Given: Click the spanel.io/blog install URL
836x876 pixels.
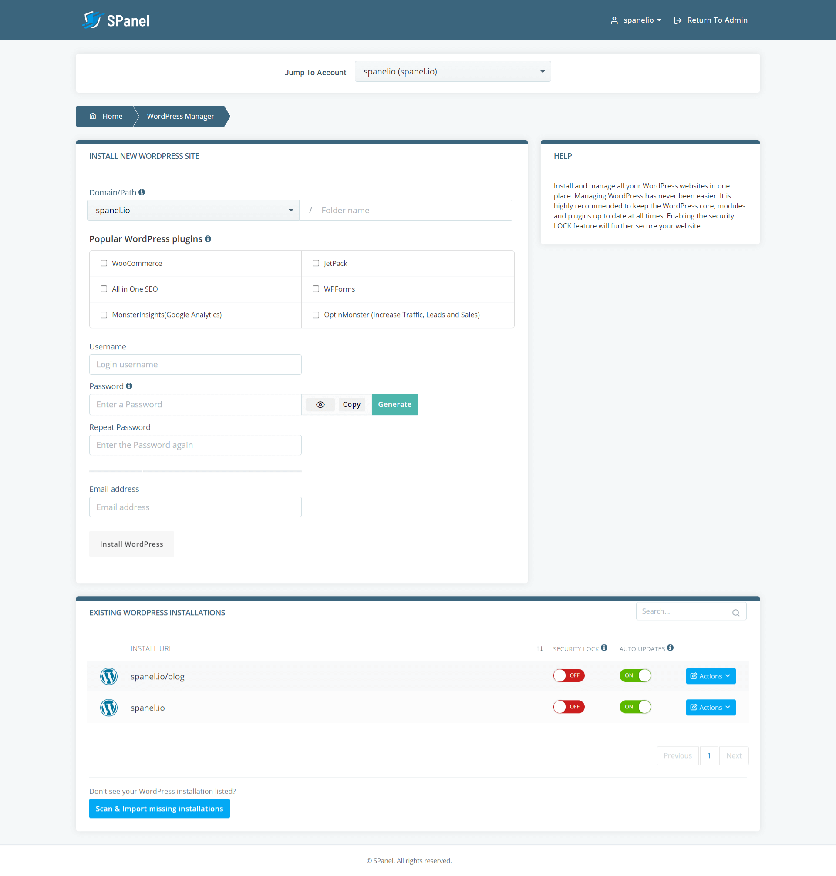Looking at the screenshot, I should coord(157,677).
